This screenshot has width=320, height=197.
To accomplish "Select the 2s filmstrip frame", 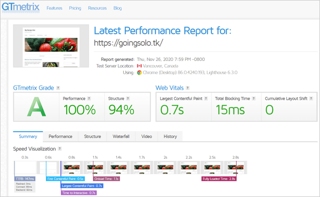I will (x=165, y=167).
